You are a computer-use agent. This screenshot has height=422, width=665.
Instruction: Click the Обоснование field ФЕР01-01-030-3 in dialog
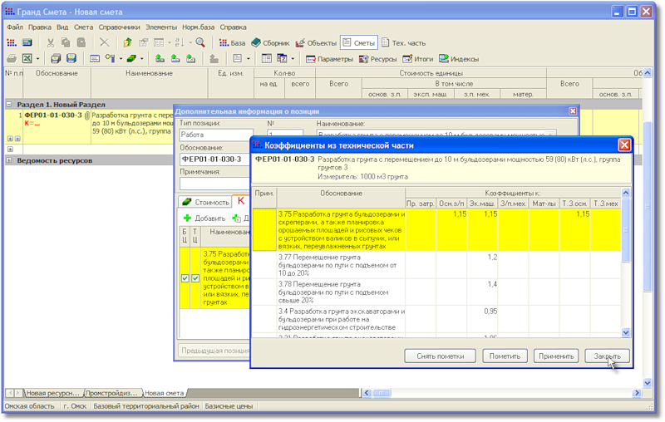coord(215,159)
